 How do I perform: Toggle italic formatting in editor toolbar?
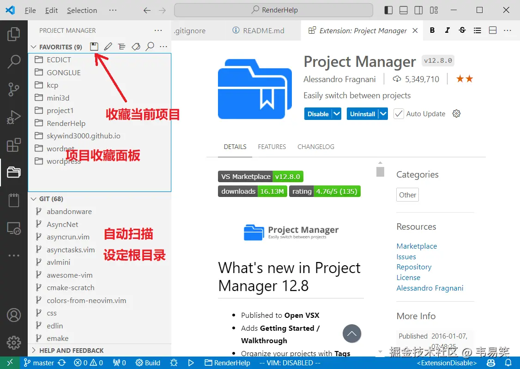pos(447,30)
